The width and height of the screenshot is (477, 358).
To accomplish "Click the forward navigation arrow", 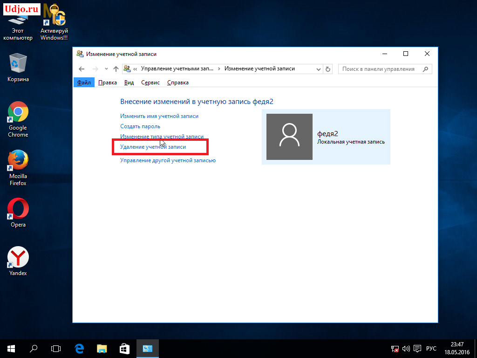I will [x=95, y=69].
